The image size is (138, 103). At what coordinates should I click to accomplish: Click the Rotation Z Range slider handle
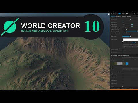point(126,33)
